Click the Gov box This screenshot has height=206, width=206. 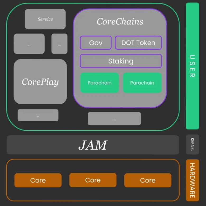pyautogui.click(x=96, y=43)
